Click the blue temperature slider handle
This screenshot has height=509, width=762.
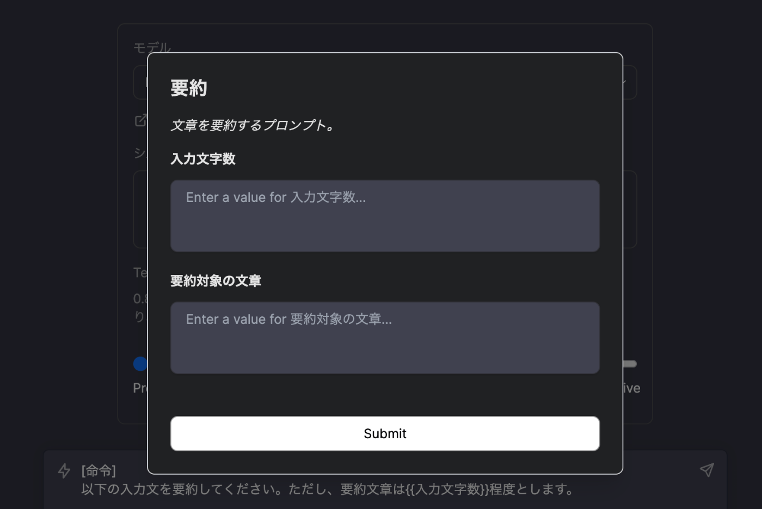[140, 364]
